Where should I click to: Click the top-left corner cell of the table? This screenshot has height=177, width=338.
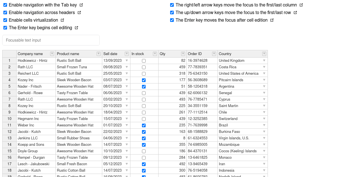coord(9,54)
